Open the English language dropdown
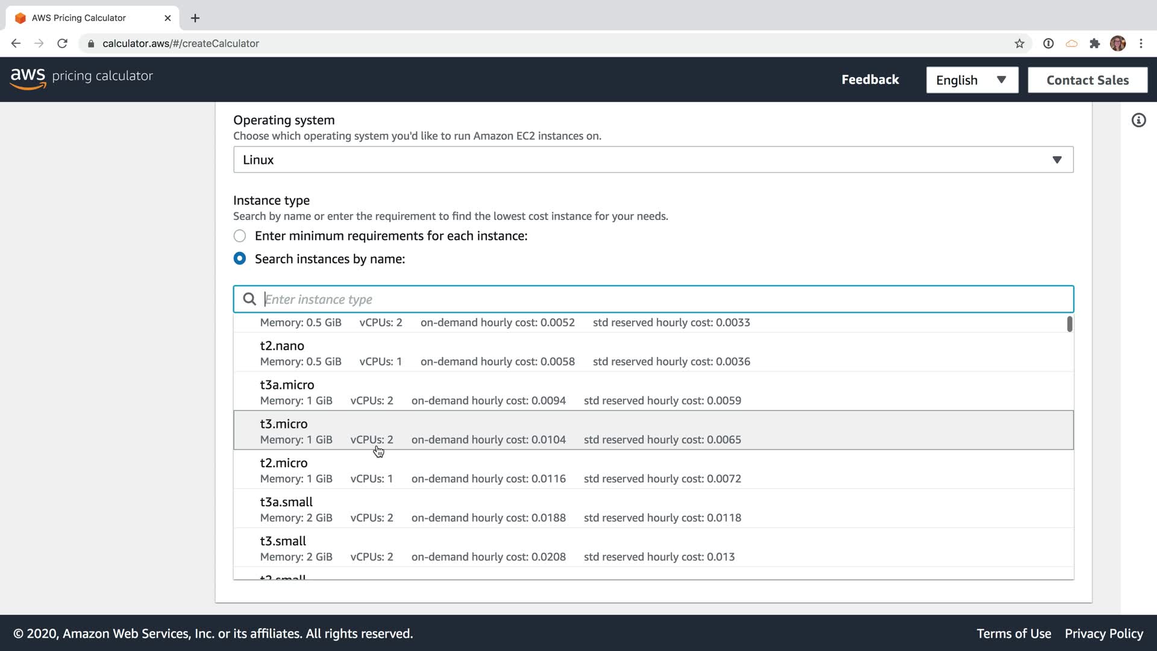Screen dimensions: 1157x651 971,80
